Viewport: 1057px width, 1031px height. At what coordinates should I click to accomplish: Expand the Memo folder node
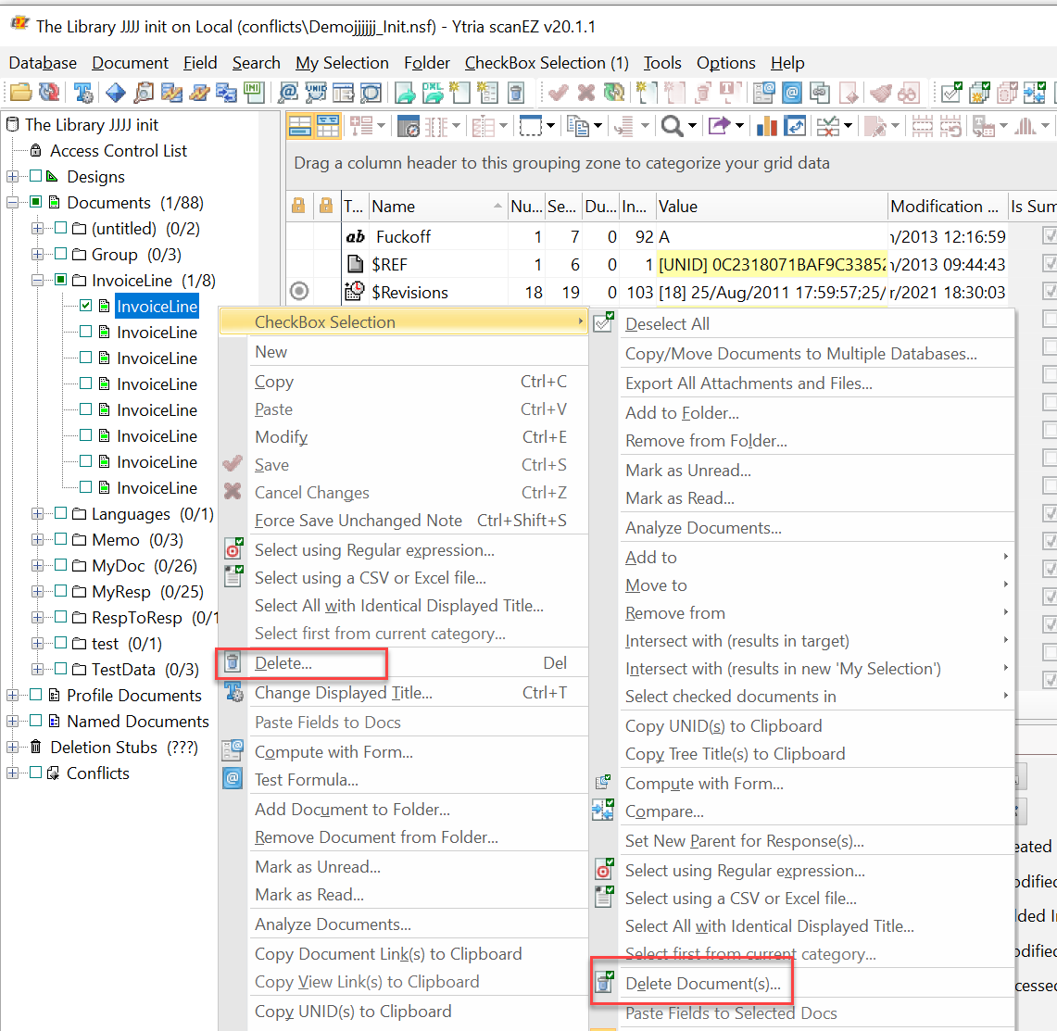coord(37,539)
